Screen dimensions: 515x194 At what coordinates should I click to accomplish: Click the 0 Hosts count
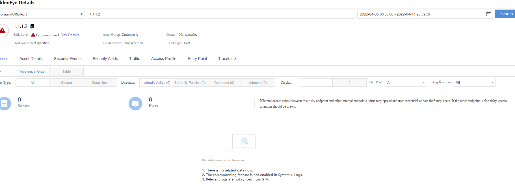point(150,100)
